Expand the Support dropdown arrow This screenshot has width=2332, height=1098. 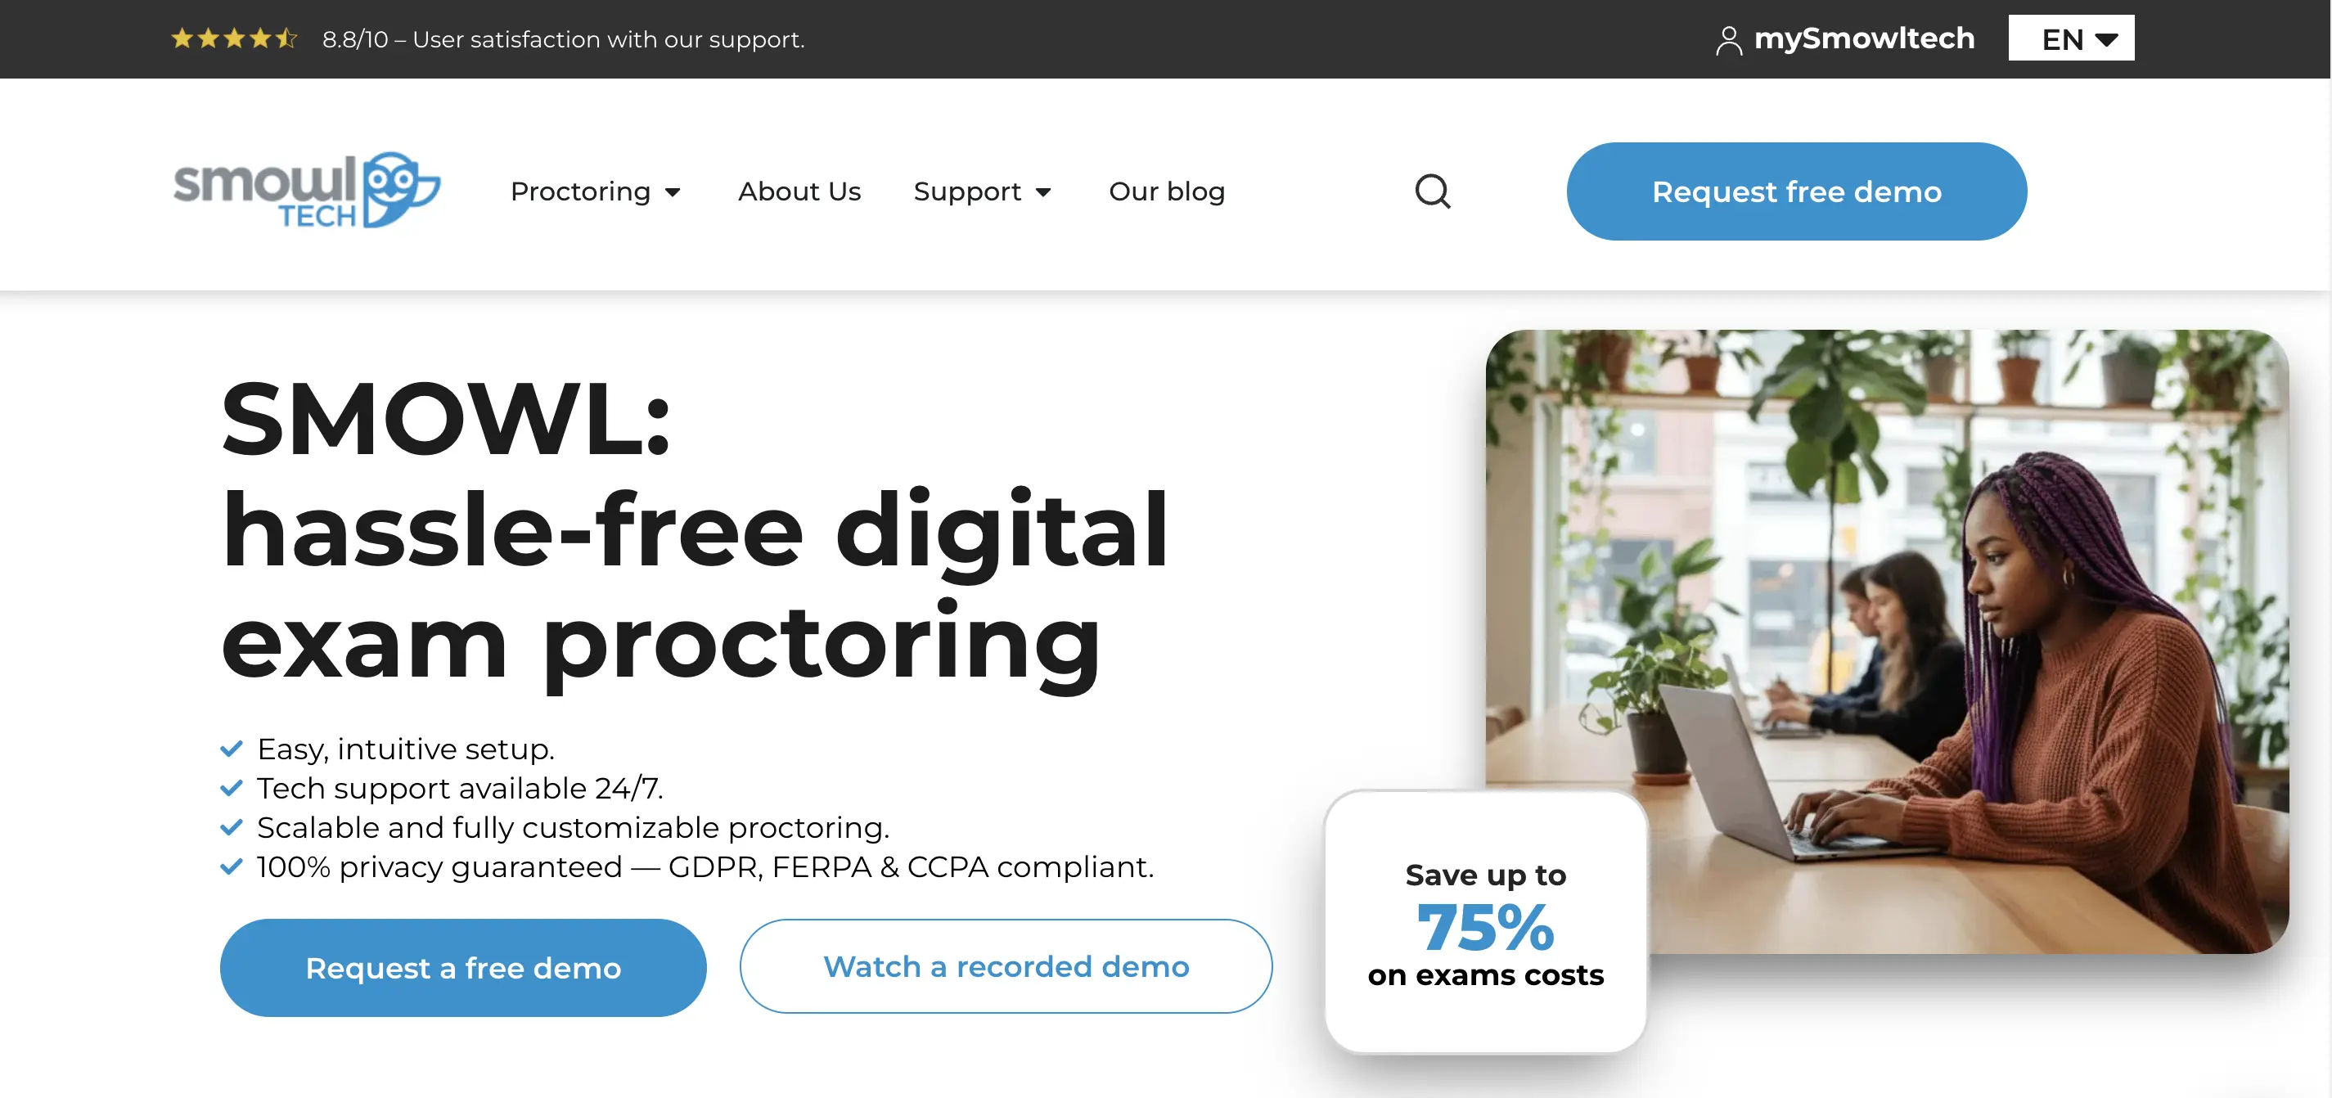[x=1043, y=192]
